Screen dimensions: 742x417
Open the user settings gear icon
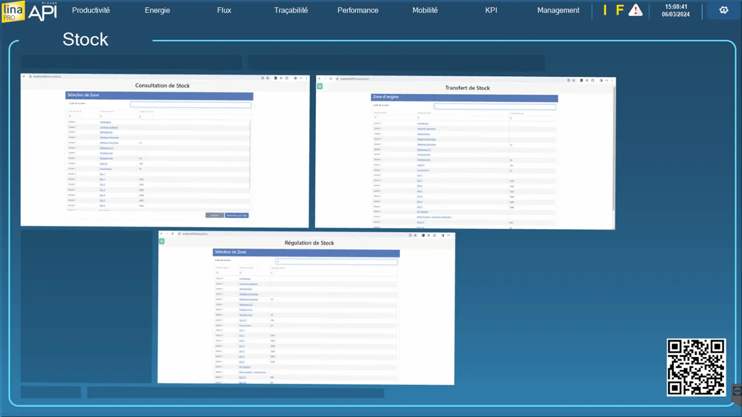[x=724, y=10]
